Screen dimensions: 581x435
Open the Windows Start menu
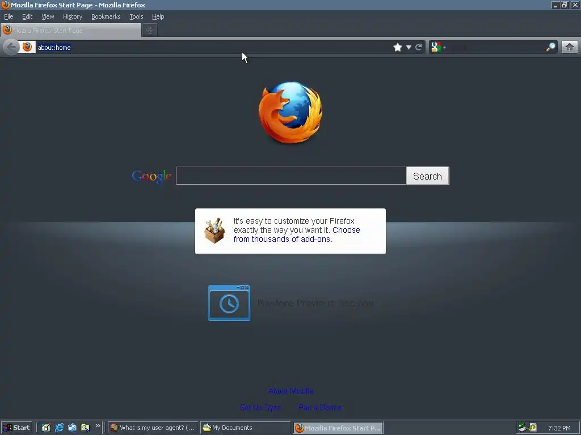click(x=16, y=428)
